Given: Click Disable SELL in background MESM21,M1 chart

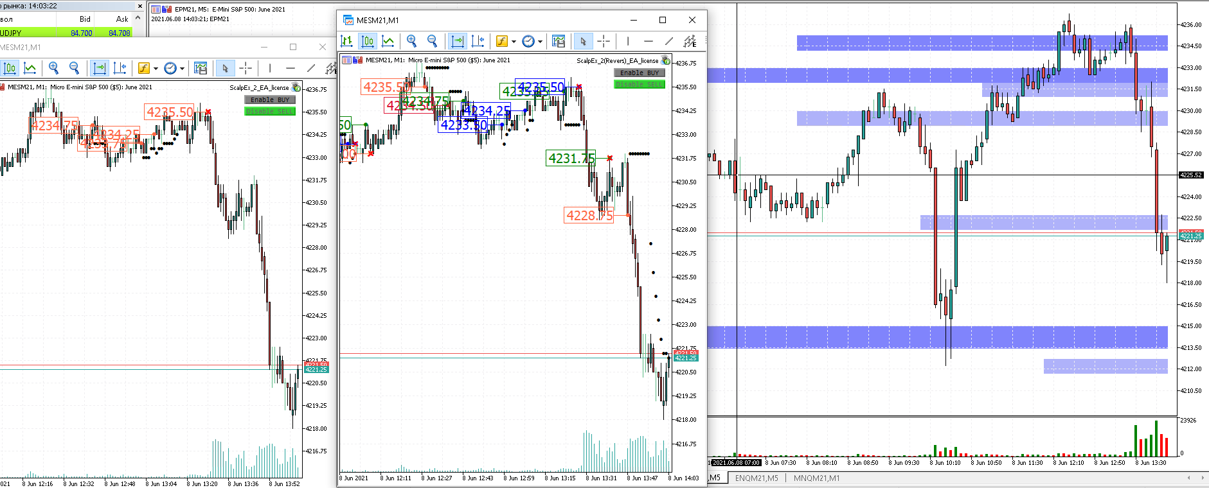Looking at the screenshot, I should click(270, 111).
